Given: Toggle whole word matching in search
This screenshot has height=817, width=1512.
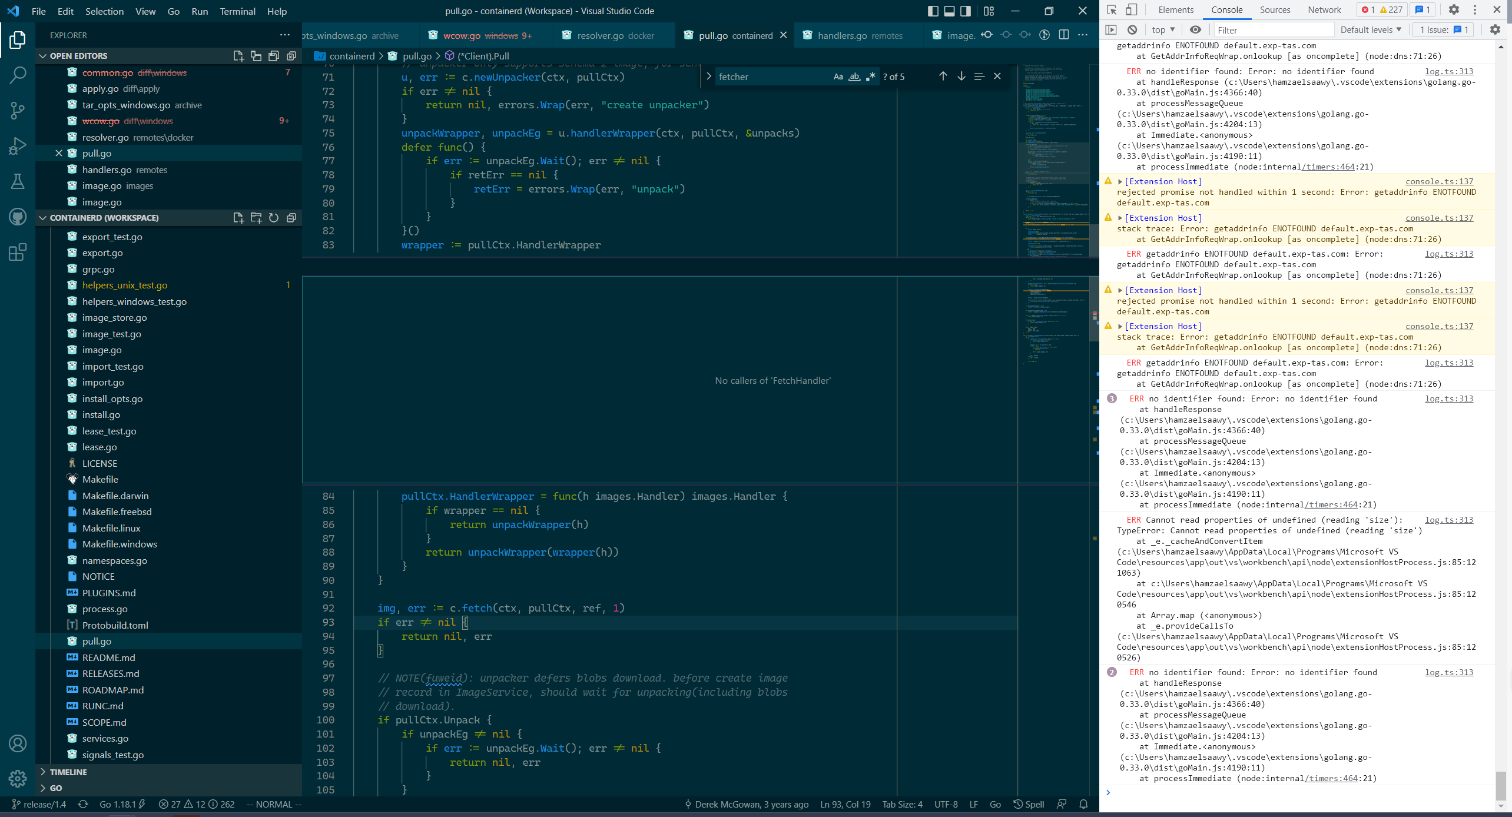Looking at the screenshot, I should [854, 77].
